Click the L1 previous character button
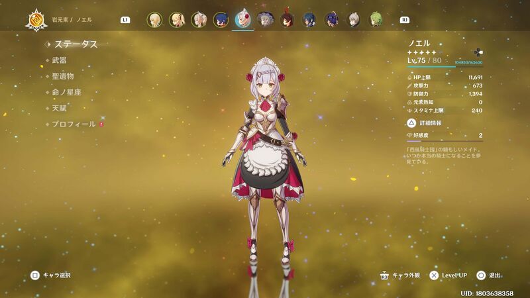Viewport: 530px width, 298px height. coord(125,20)
